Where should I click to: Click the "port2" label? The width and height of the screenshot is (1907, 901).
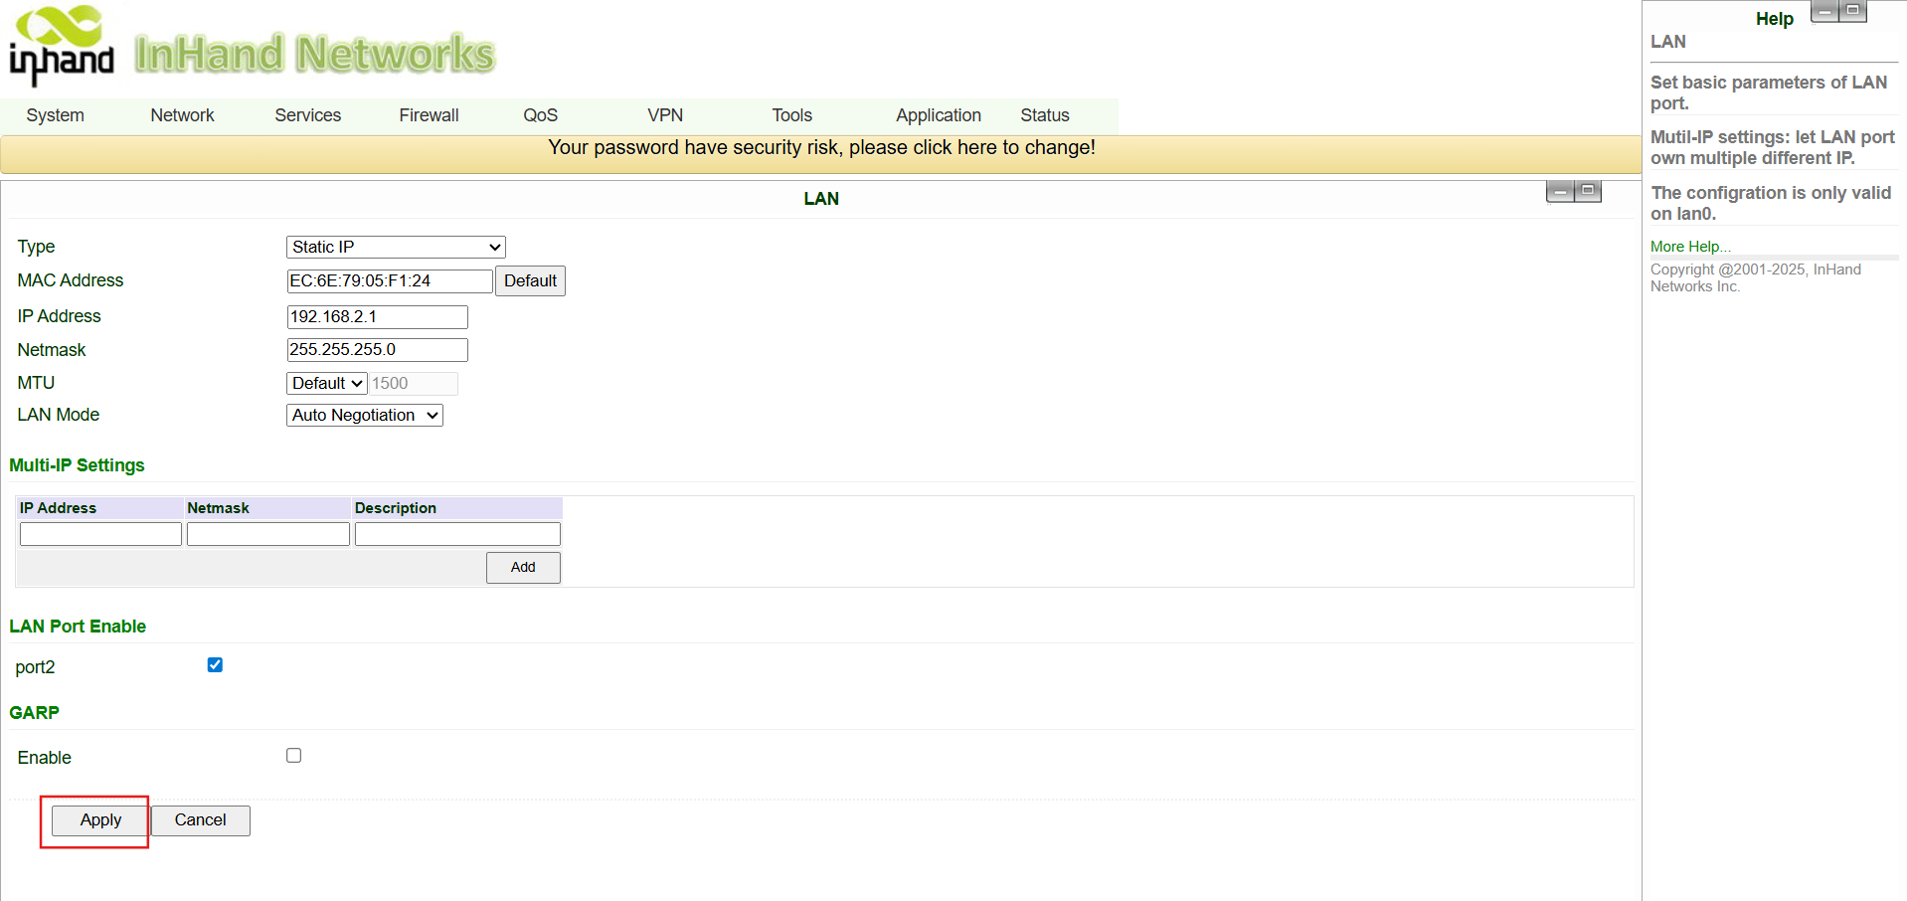(x=35, y=667)
